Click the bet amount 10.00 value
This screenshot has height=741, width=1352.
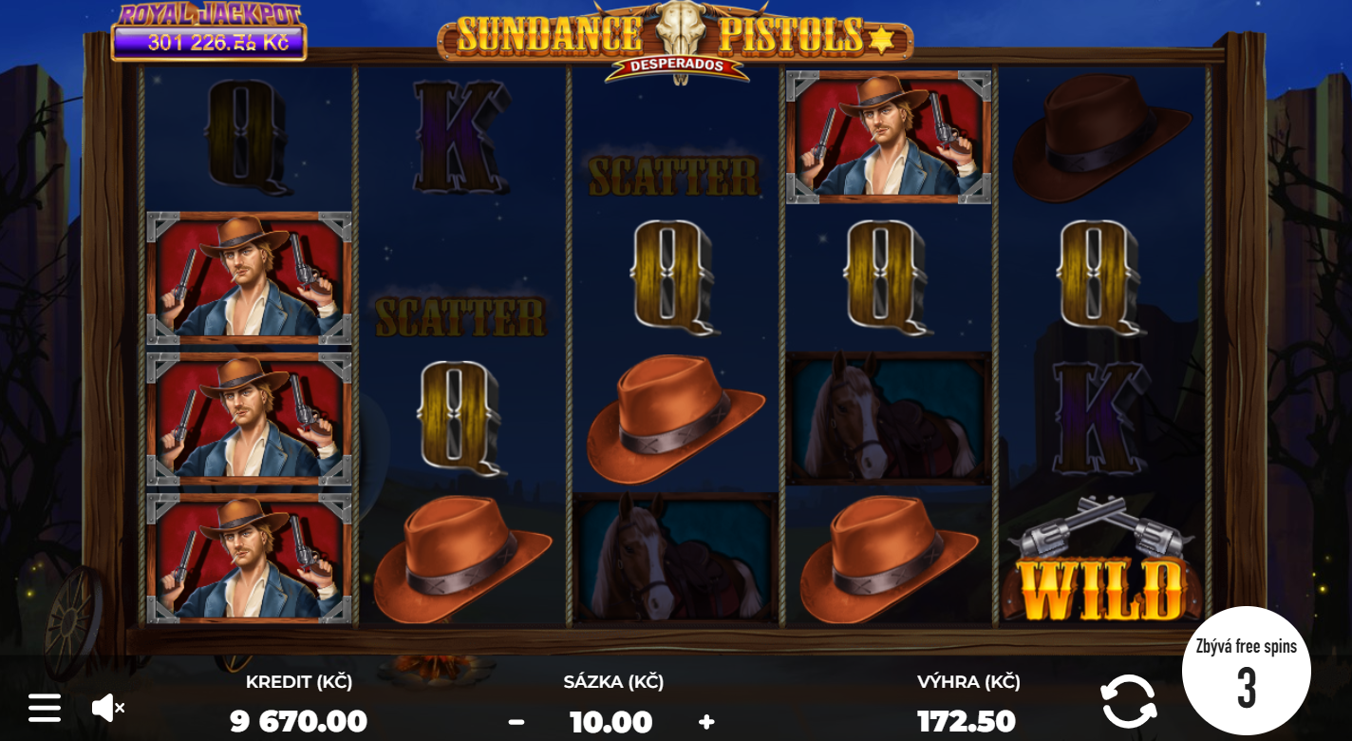coord(611,722)
